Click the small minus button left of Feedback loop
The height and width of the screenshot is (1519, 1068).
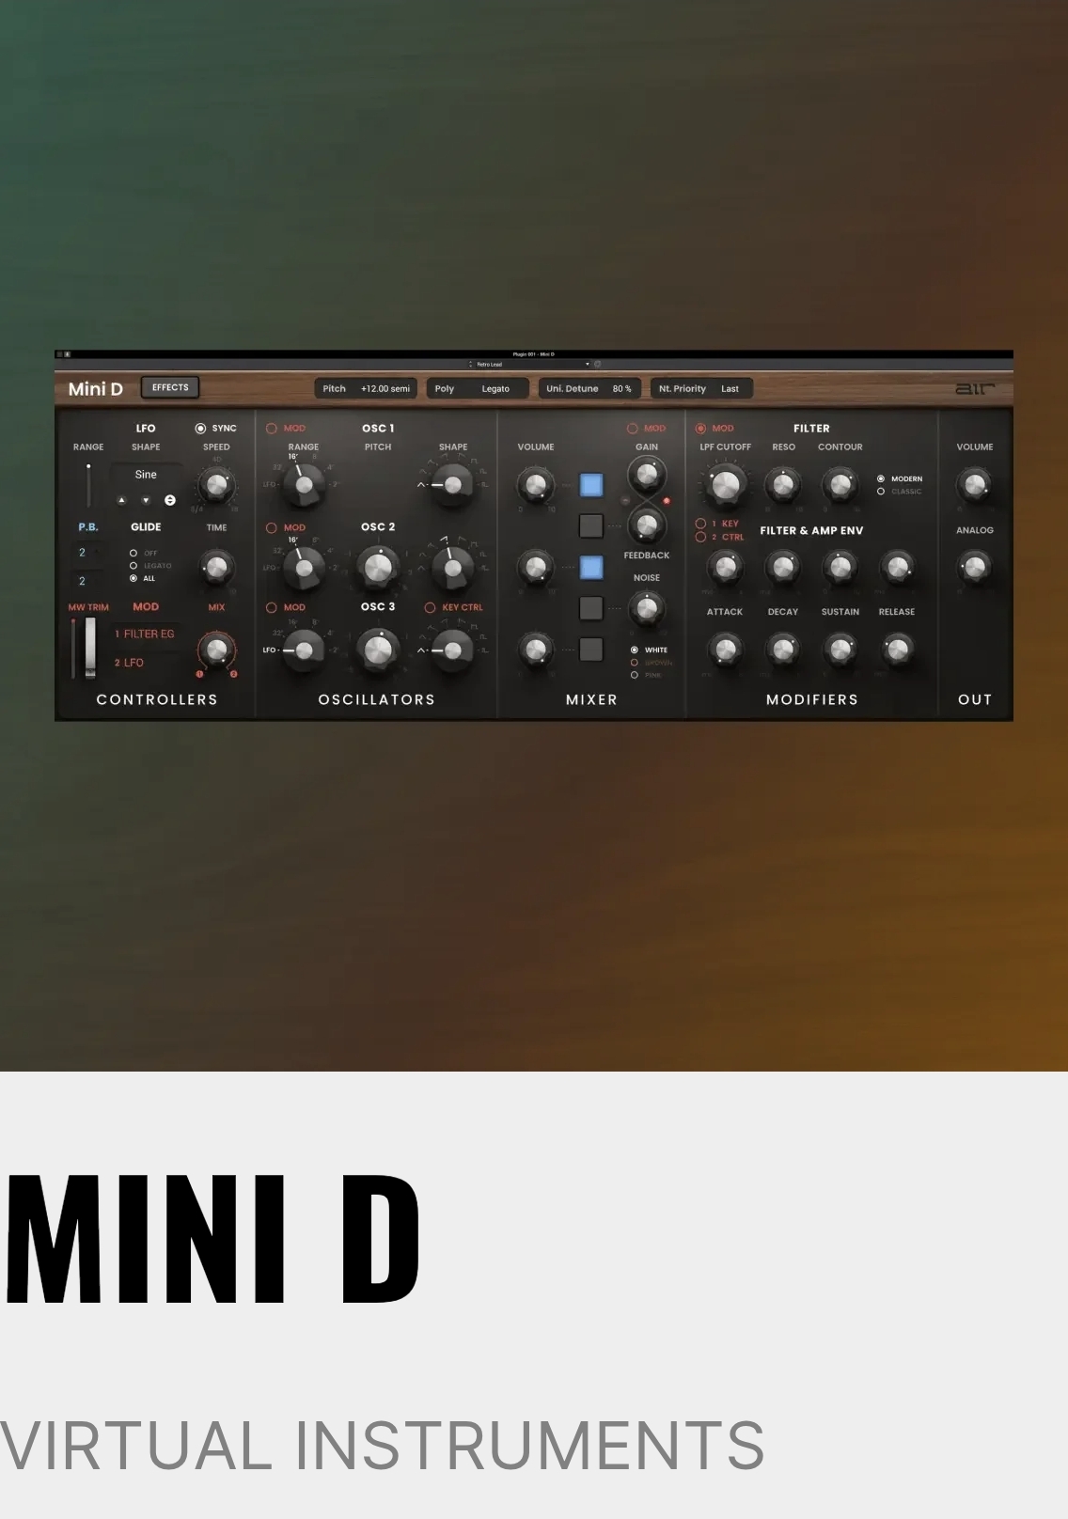626,501
